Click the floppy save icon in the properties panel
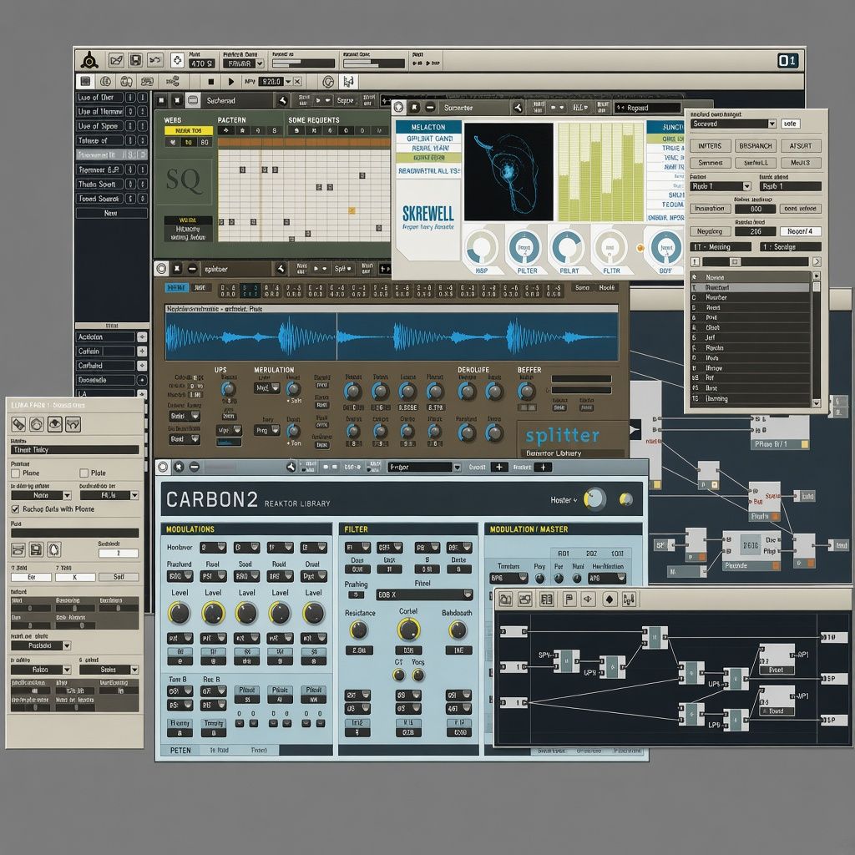Image resolution: width=855 pixels, height=855 pixels. coord(36,549)
